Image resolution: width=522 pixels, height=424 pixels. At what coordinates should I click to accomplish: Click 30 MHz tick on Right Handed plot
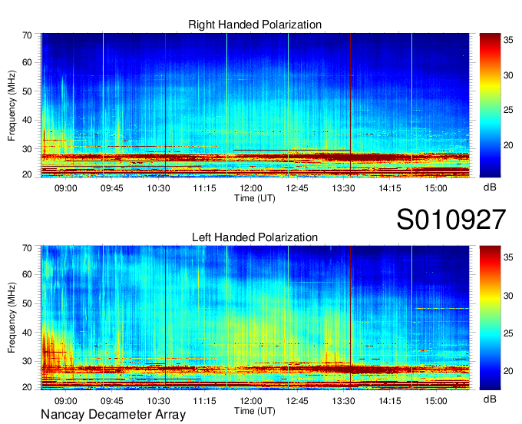pos(27,149)
